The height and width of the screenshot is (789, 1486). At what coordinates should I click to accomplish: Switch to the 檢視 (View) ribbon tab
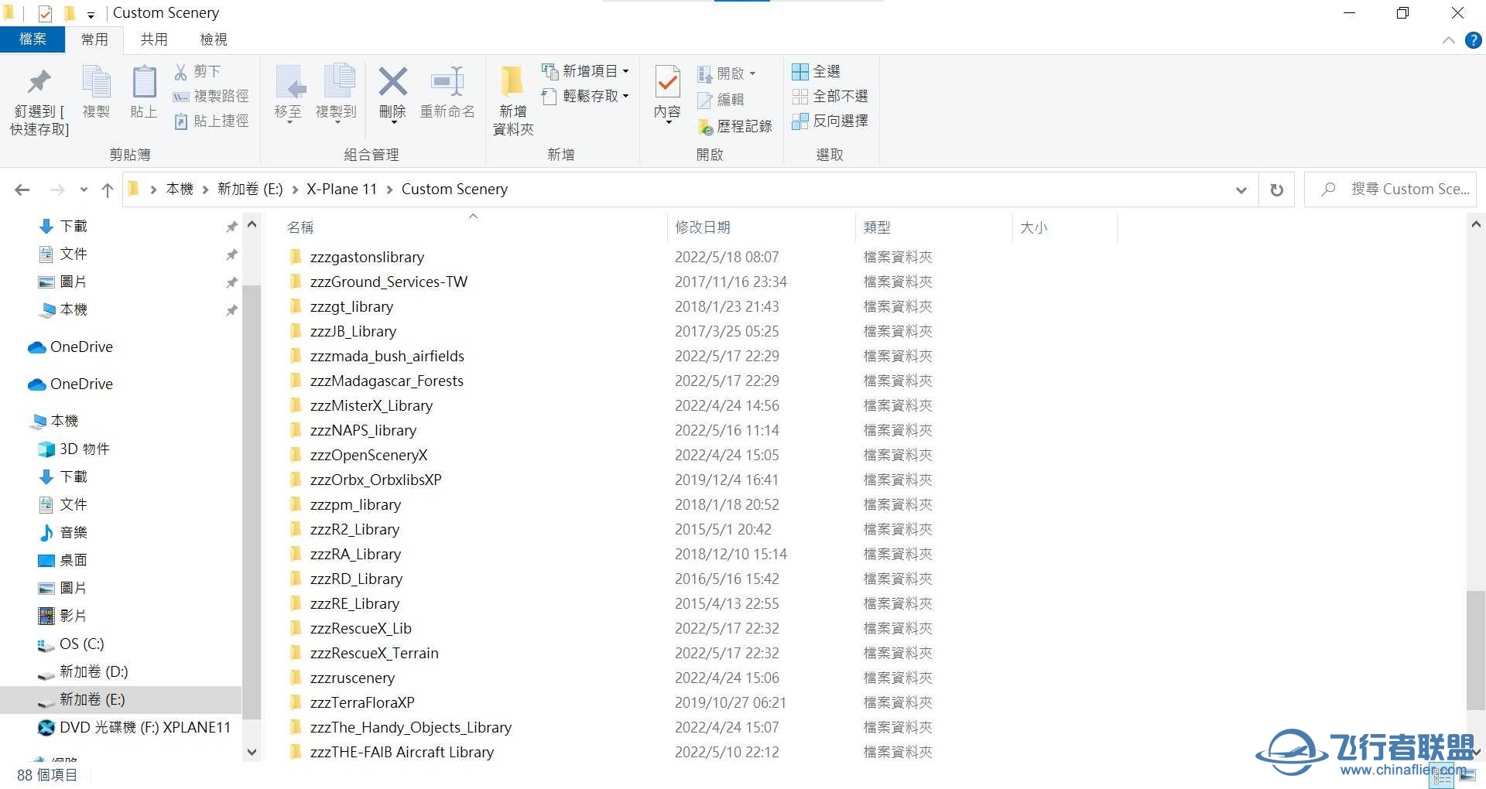[213, 39]
